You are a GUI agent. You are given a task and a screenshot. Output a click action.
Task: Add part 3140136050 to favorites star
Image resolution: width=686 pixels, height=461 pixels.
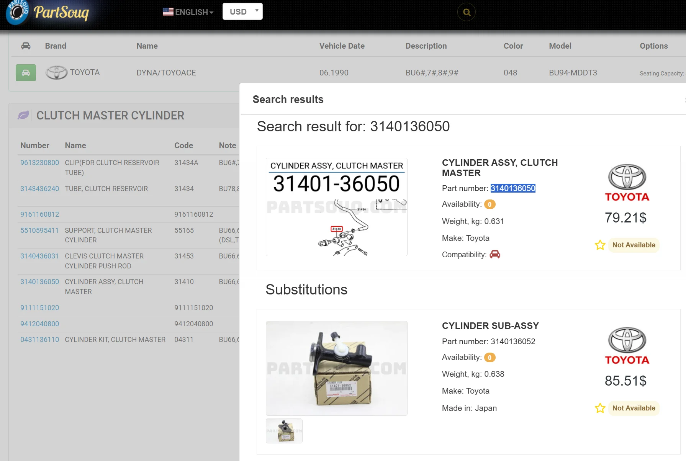(x=600, y=245)
